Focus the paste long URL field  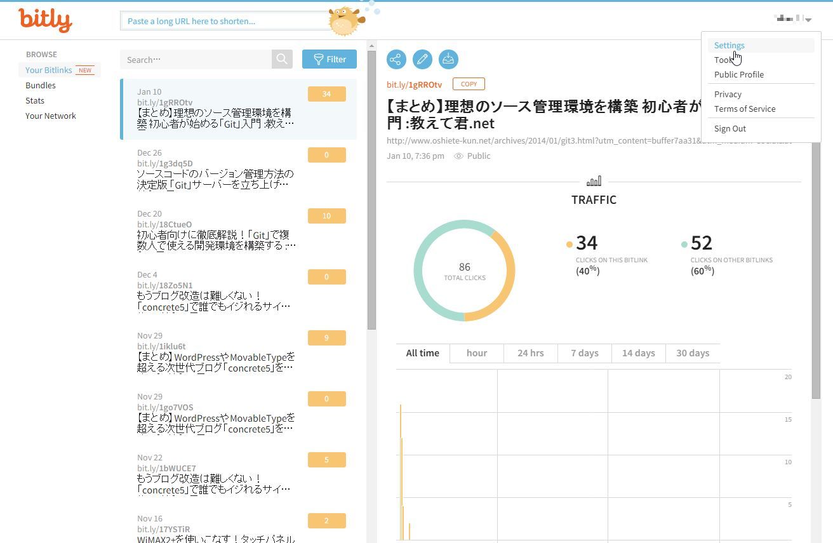225,21
